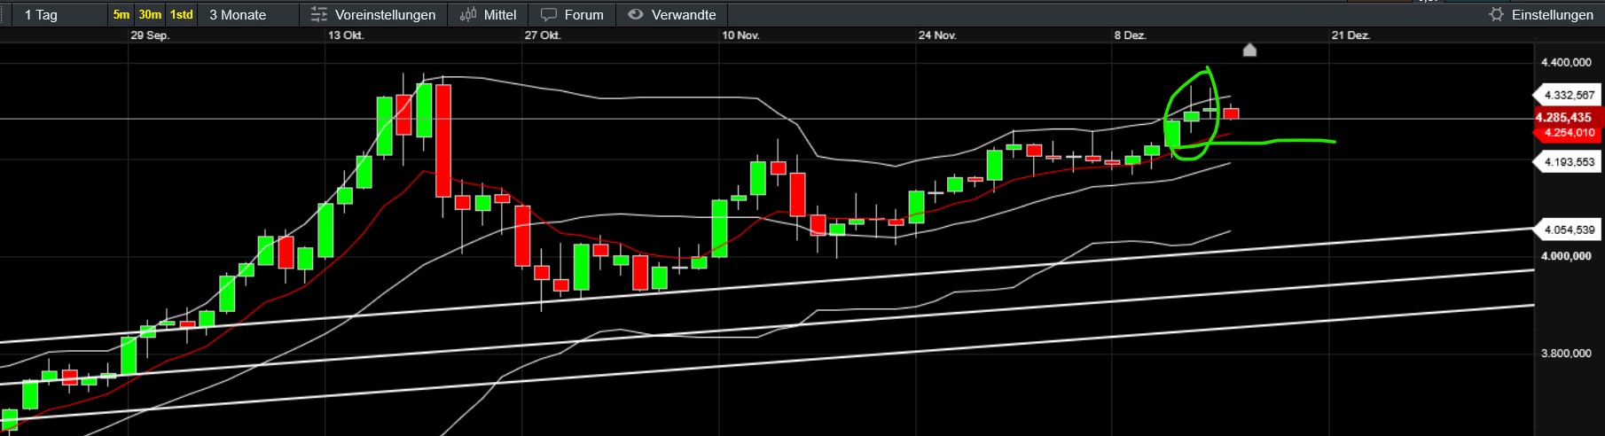Viewport: 1605px width, 436px height.
Task: Open Einstellungen chart settings
Action: 1541,14
